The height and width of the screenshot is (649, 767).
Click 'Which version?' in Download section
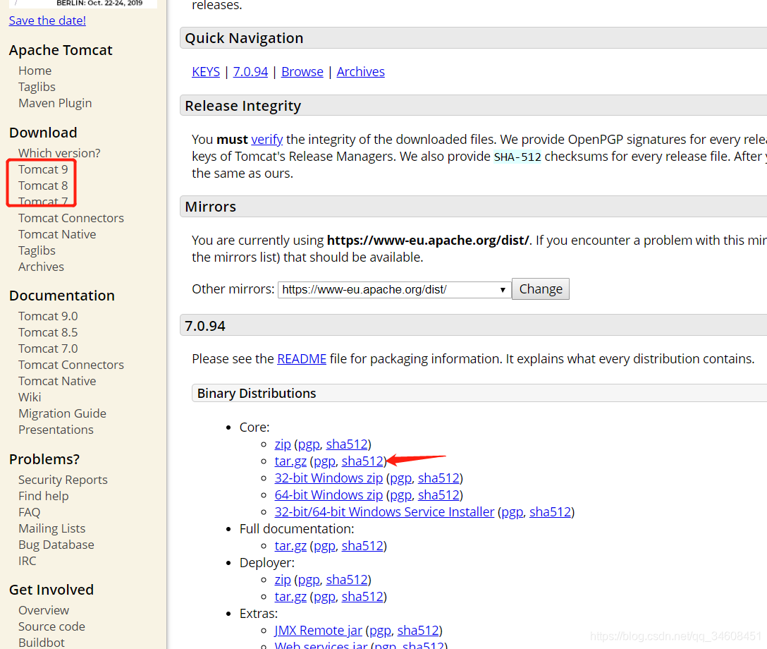click(x=59, y=152)
